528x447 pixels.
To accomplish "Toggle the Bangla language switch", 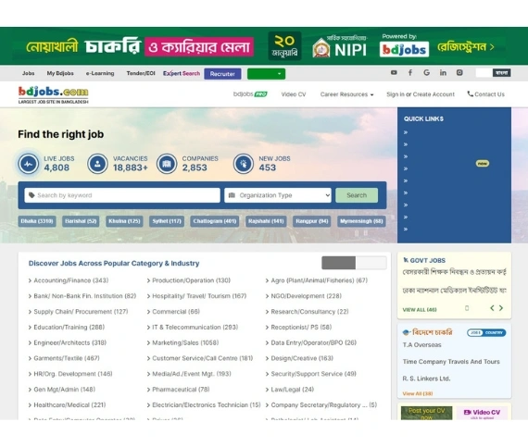I will (494, 73).
